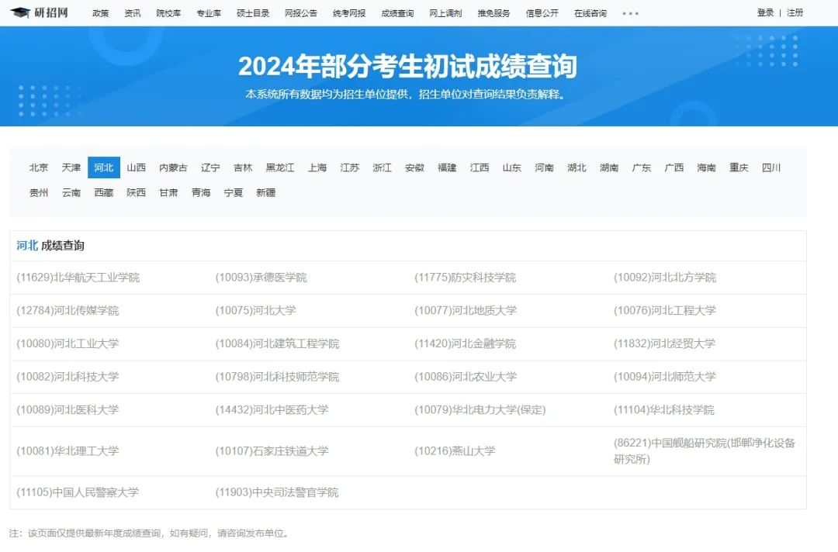
Task: Open (10086)河北农业大学 score query
Action: click(466, 377)
